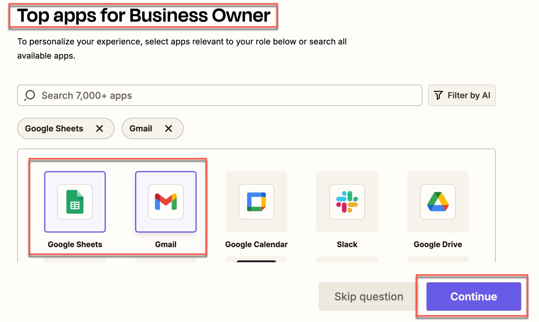Screen dimensions: 539x322
Task: Click the magnifier icon in search bar
Action: click(30, 95)
